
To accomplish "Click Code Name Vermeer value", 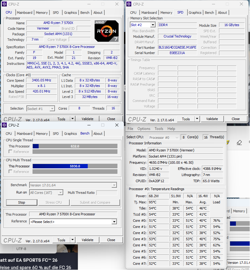I will pos(43,28).
